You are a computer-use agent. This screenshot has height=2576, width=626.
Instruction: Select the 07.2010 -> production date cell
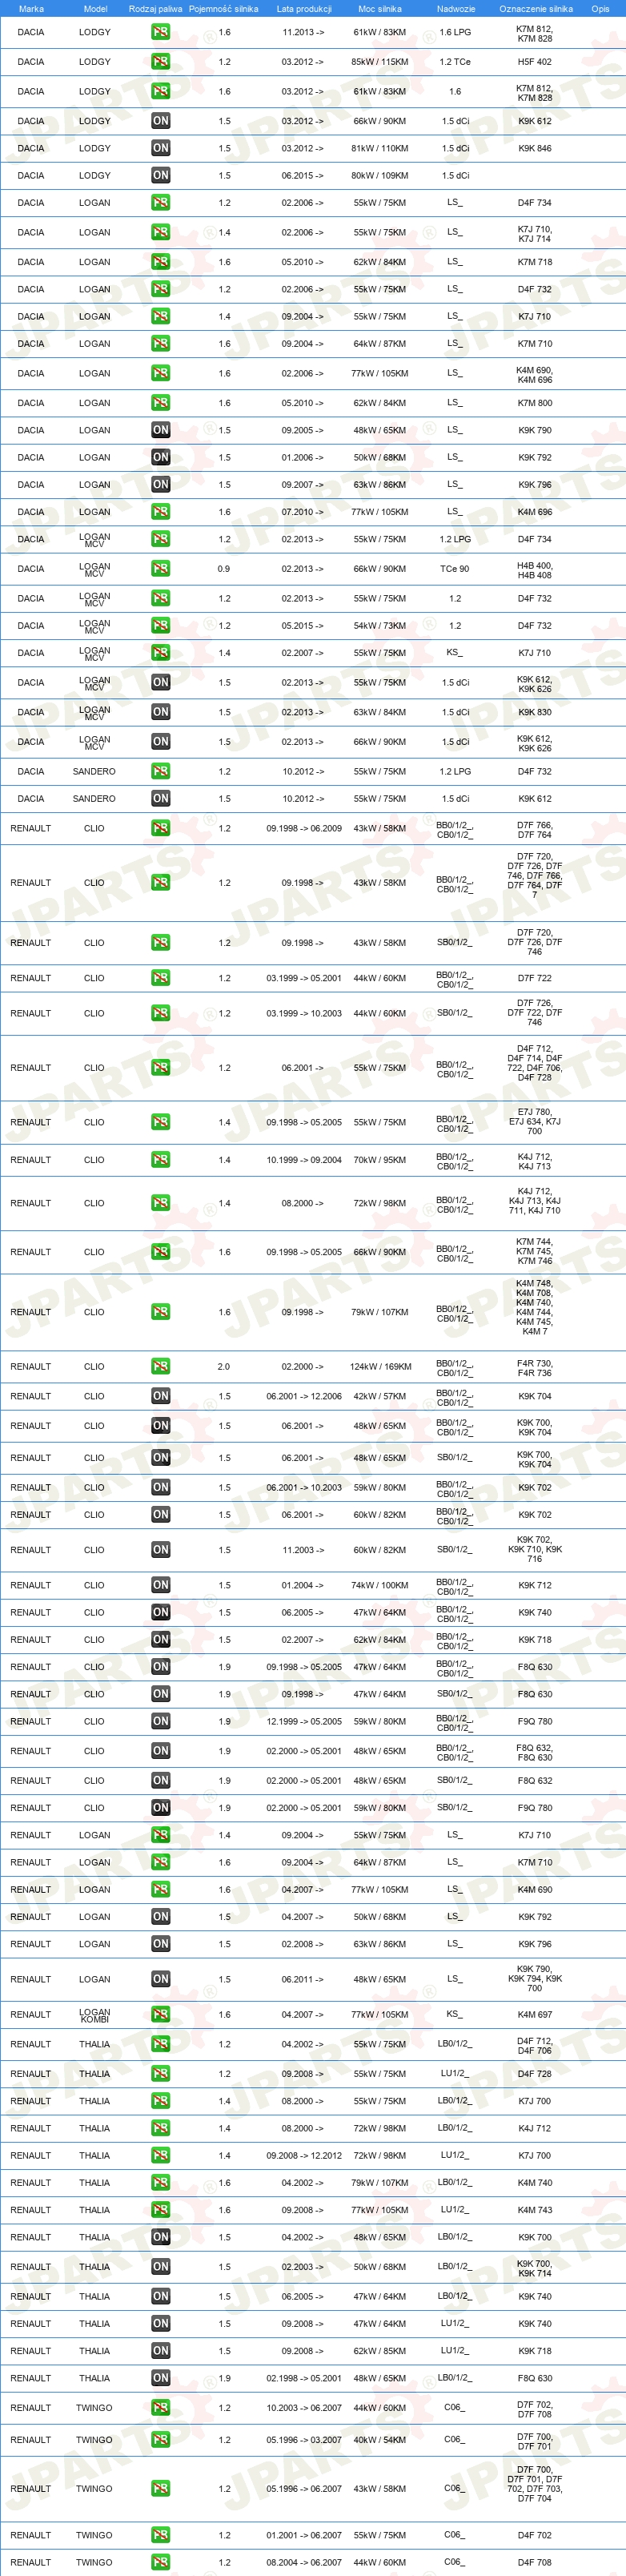coord(303,512)
